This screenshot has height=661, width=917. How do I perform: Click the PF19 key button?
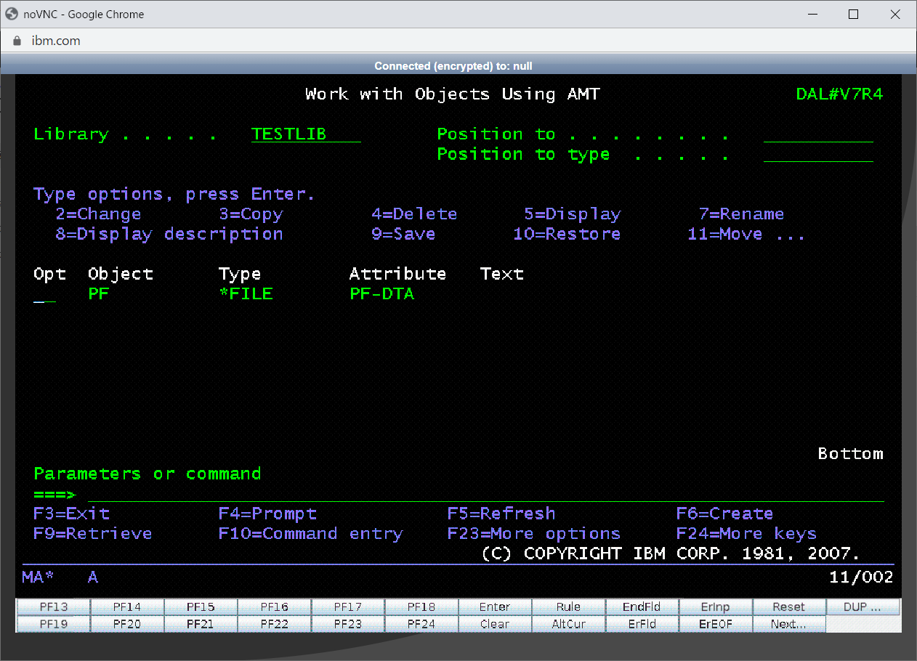[x=53, y=624]
